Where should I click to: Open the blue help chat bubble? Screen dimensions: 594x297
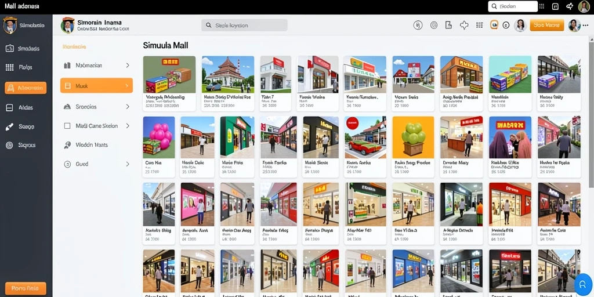(x=582, y=284)
